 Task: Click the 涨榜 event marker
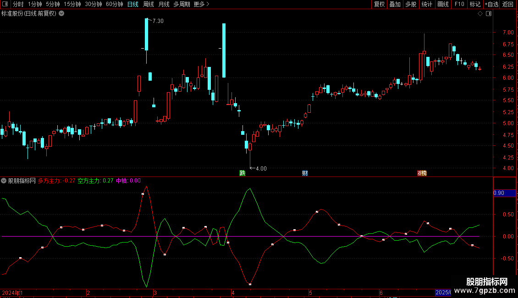point(422,173)
